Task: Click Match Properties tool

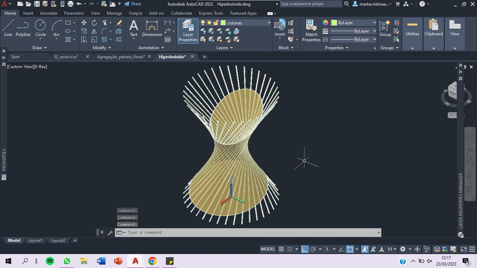Action: click(x=311, y=31)
